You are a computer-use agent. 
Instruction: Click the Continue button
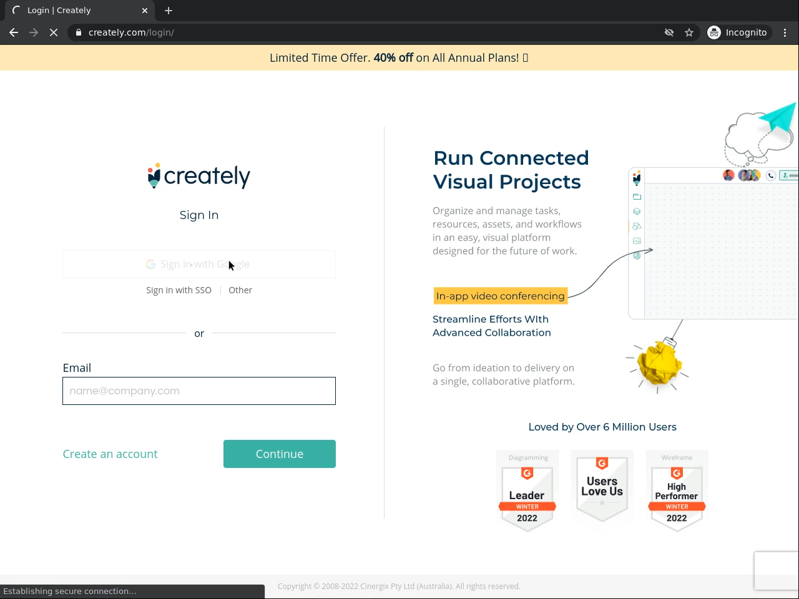pos(280,454)
